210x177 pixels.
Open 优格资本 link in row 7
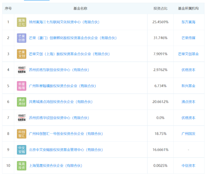(188, 118)
